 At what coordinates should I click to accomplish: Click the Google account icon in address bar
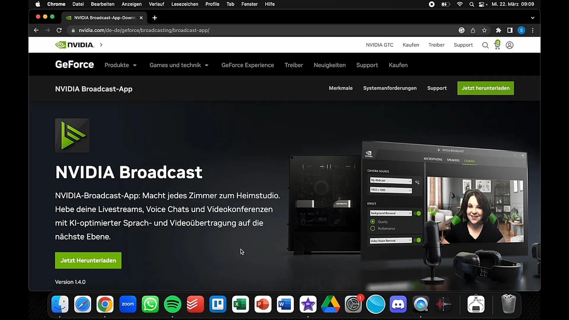point(461,30)
